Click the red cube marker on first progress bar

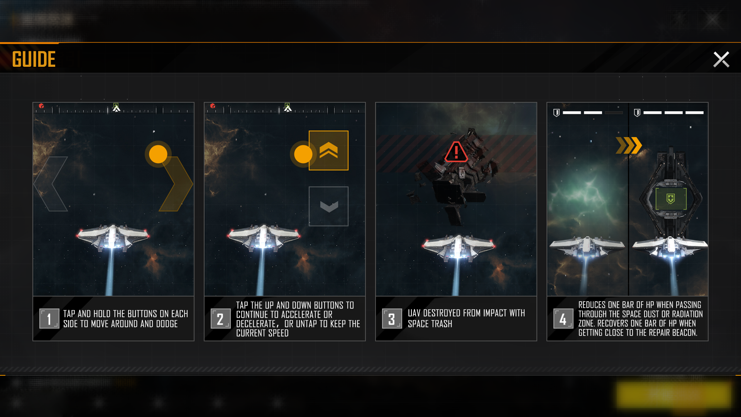pos(41,106)
